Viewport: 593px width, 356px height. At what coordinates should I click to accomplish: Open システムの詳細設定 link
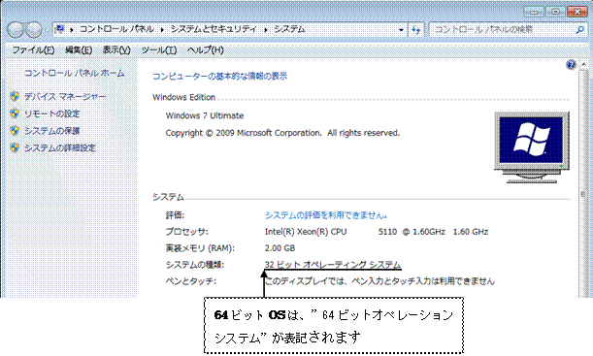pyautogui.click(x=60, y=147)
